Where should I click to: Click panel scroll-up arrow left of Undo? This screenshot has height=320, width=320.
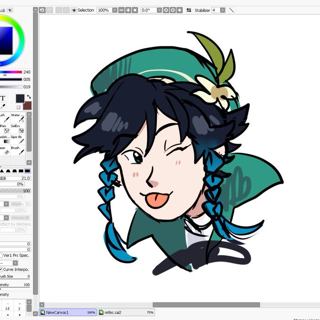click(x=35, y=9)
